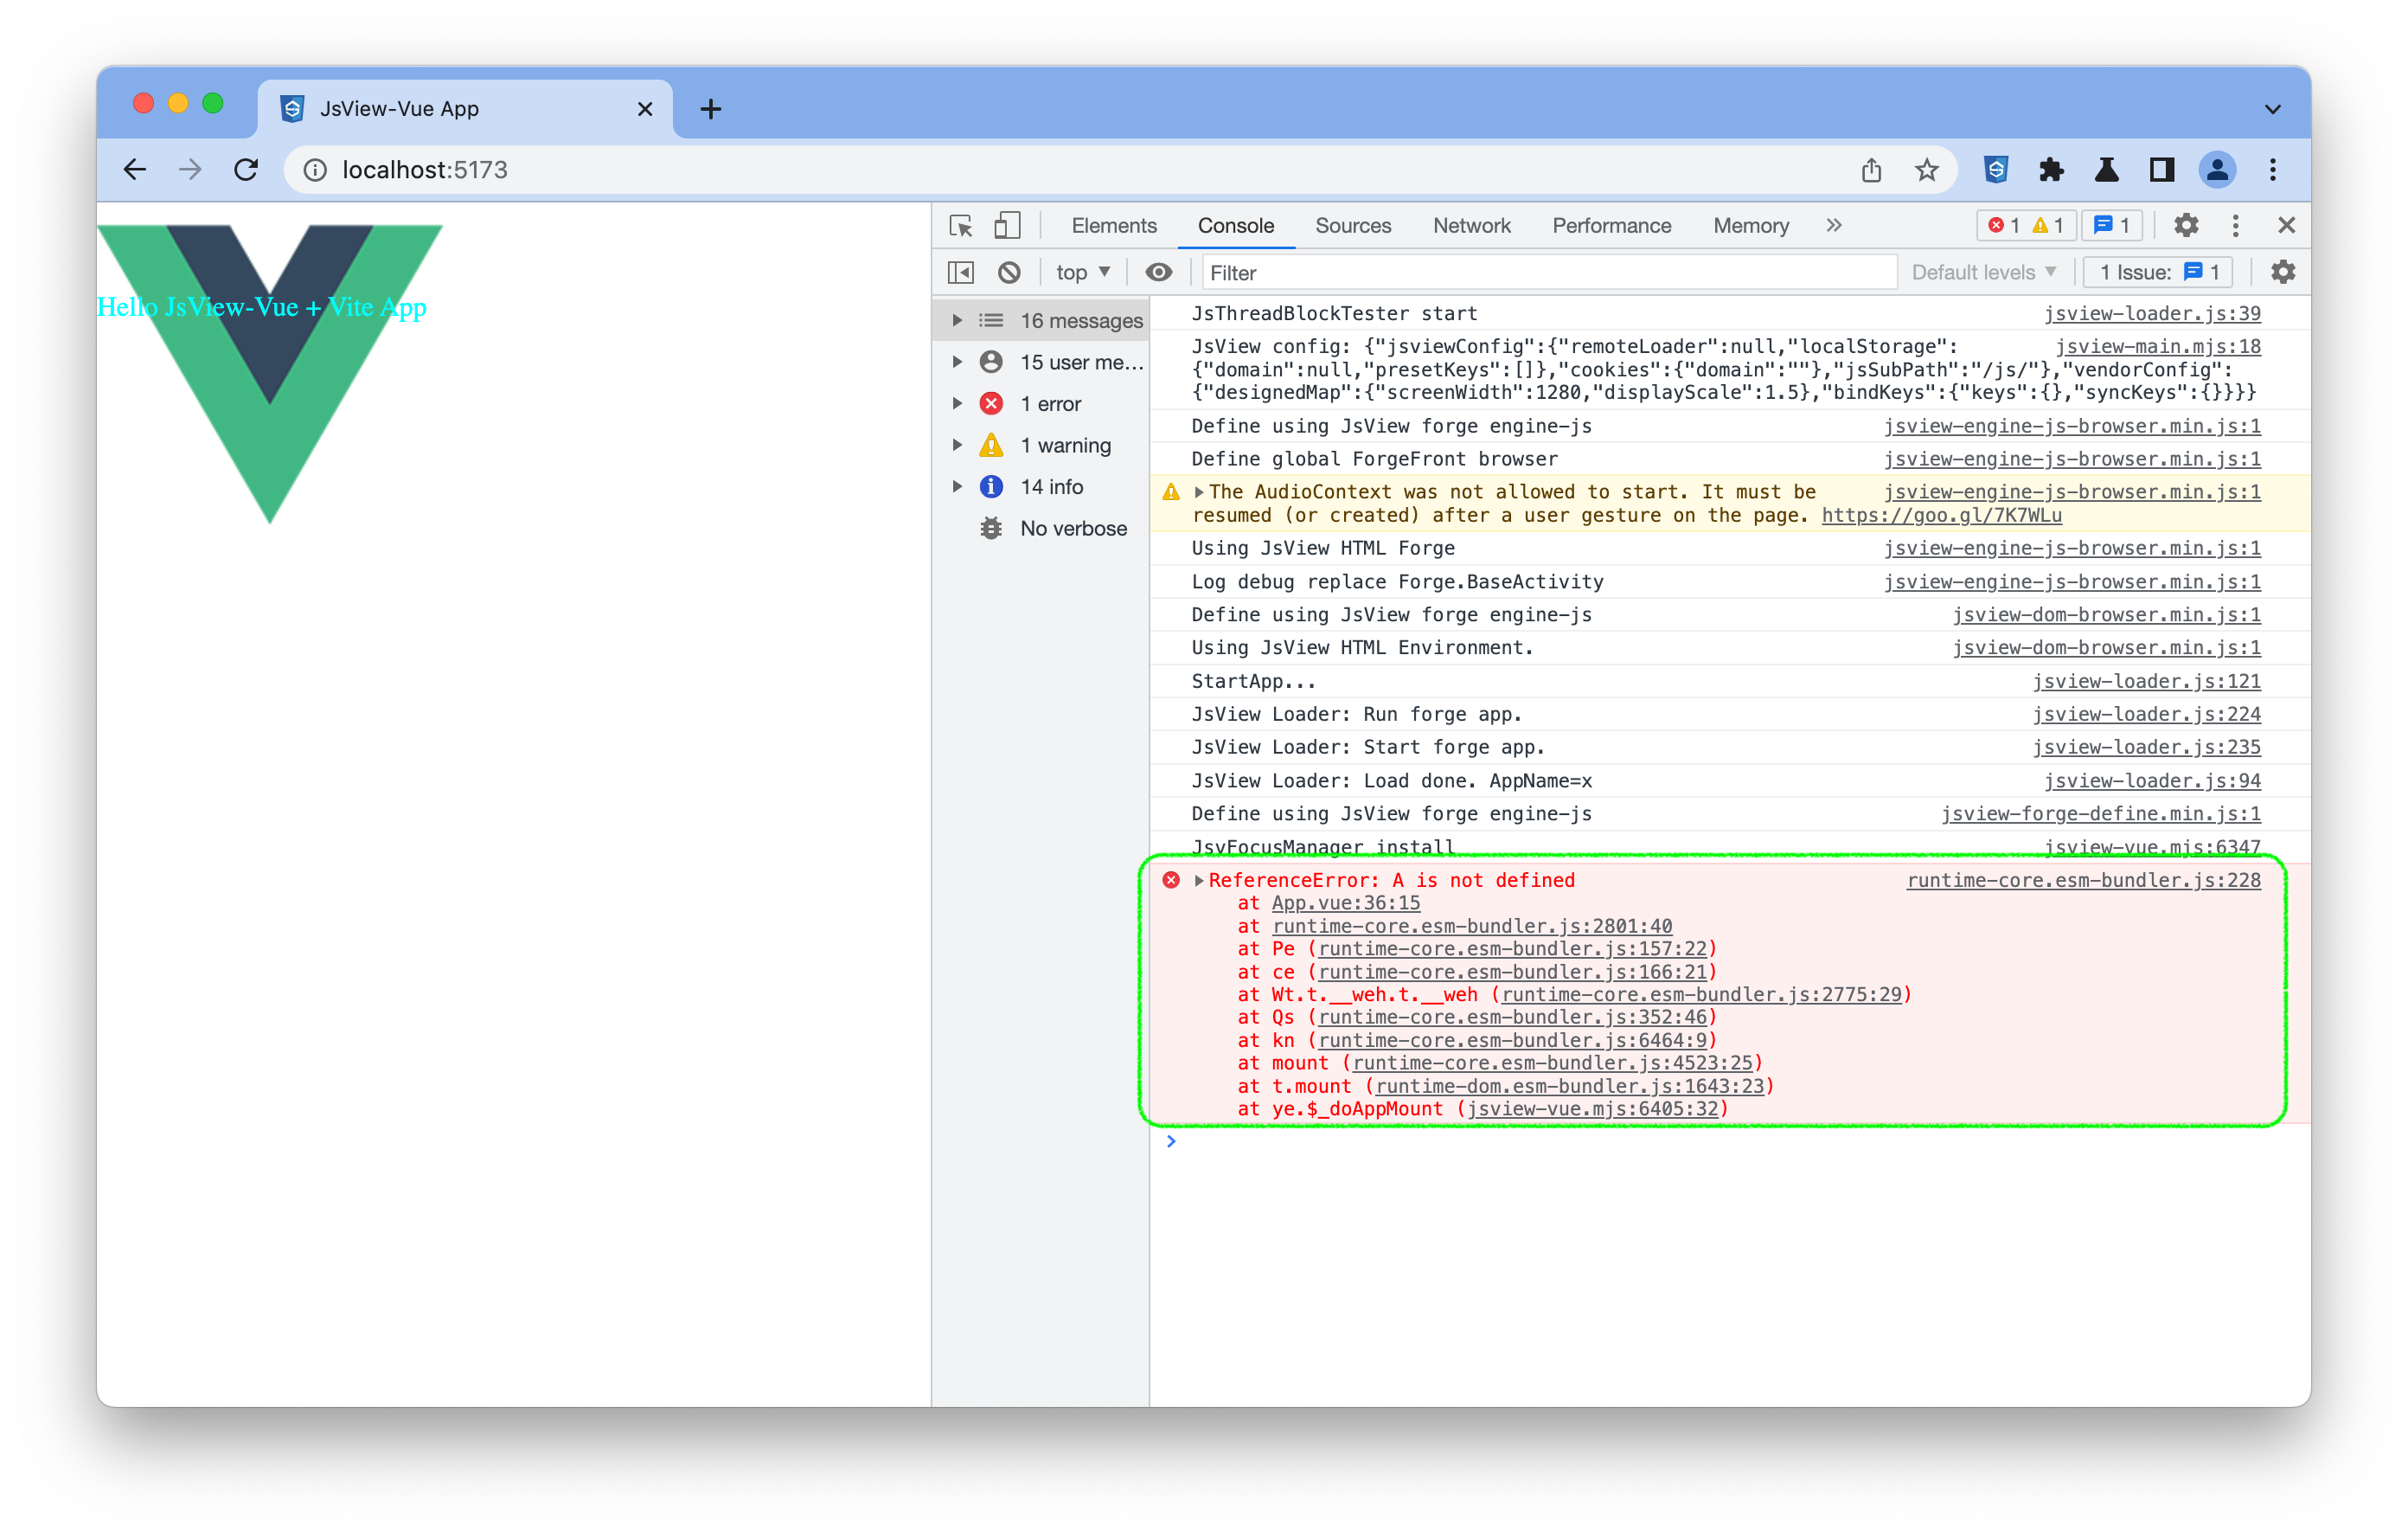Click the live expression eye icon
Screen dimensions: 2408x1535
pos(1158,273)
